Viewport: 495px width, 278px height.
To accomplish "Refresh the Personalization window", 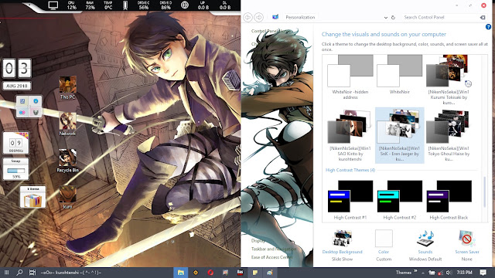I will point(393,18).
